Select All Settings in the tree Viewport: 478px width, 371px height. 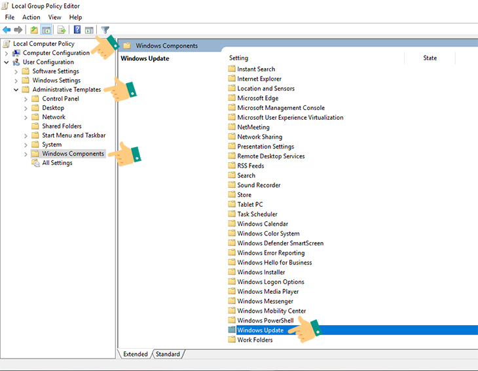point(57,163)
